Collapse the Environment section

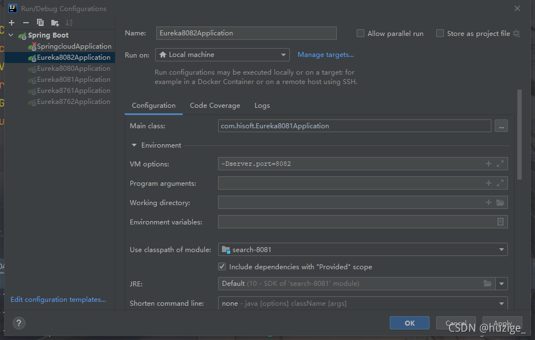134,145
